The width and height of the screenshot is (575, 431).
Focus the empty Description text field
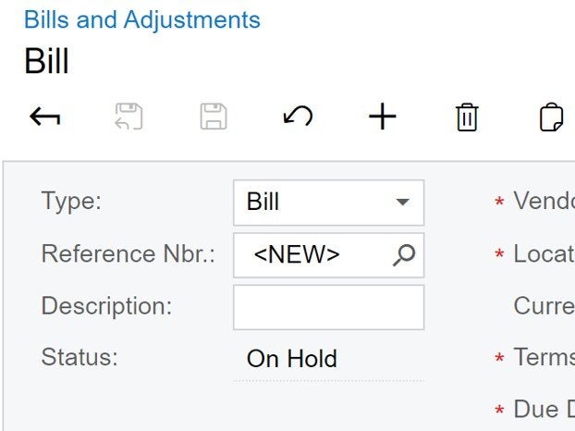[x=328, y=307]
